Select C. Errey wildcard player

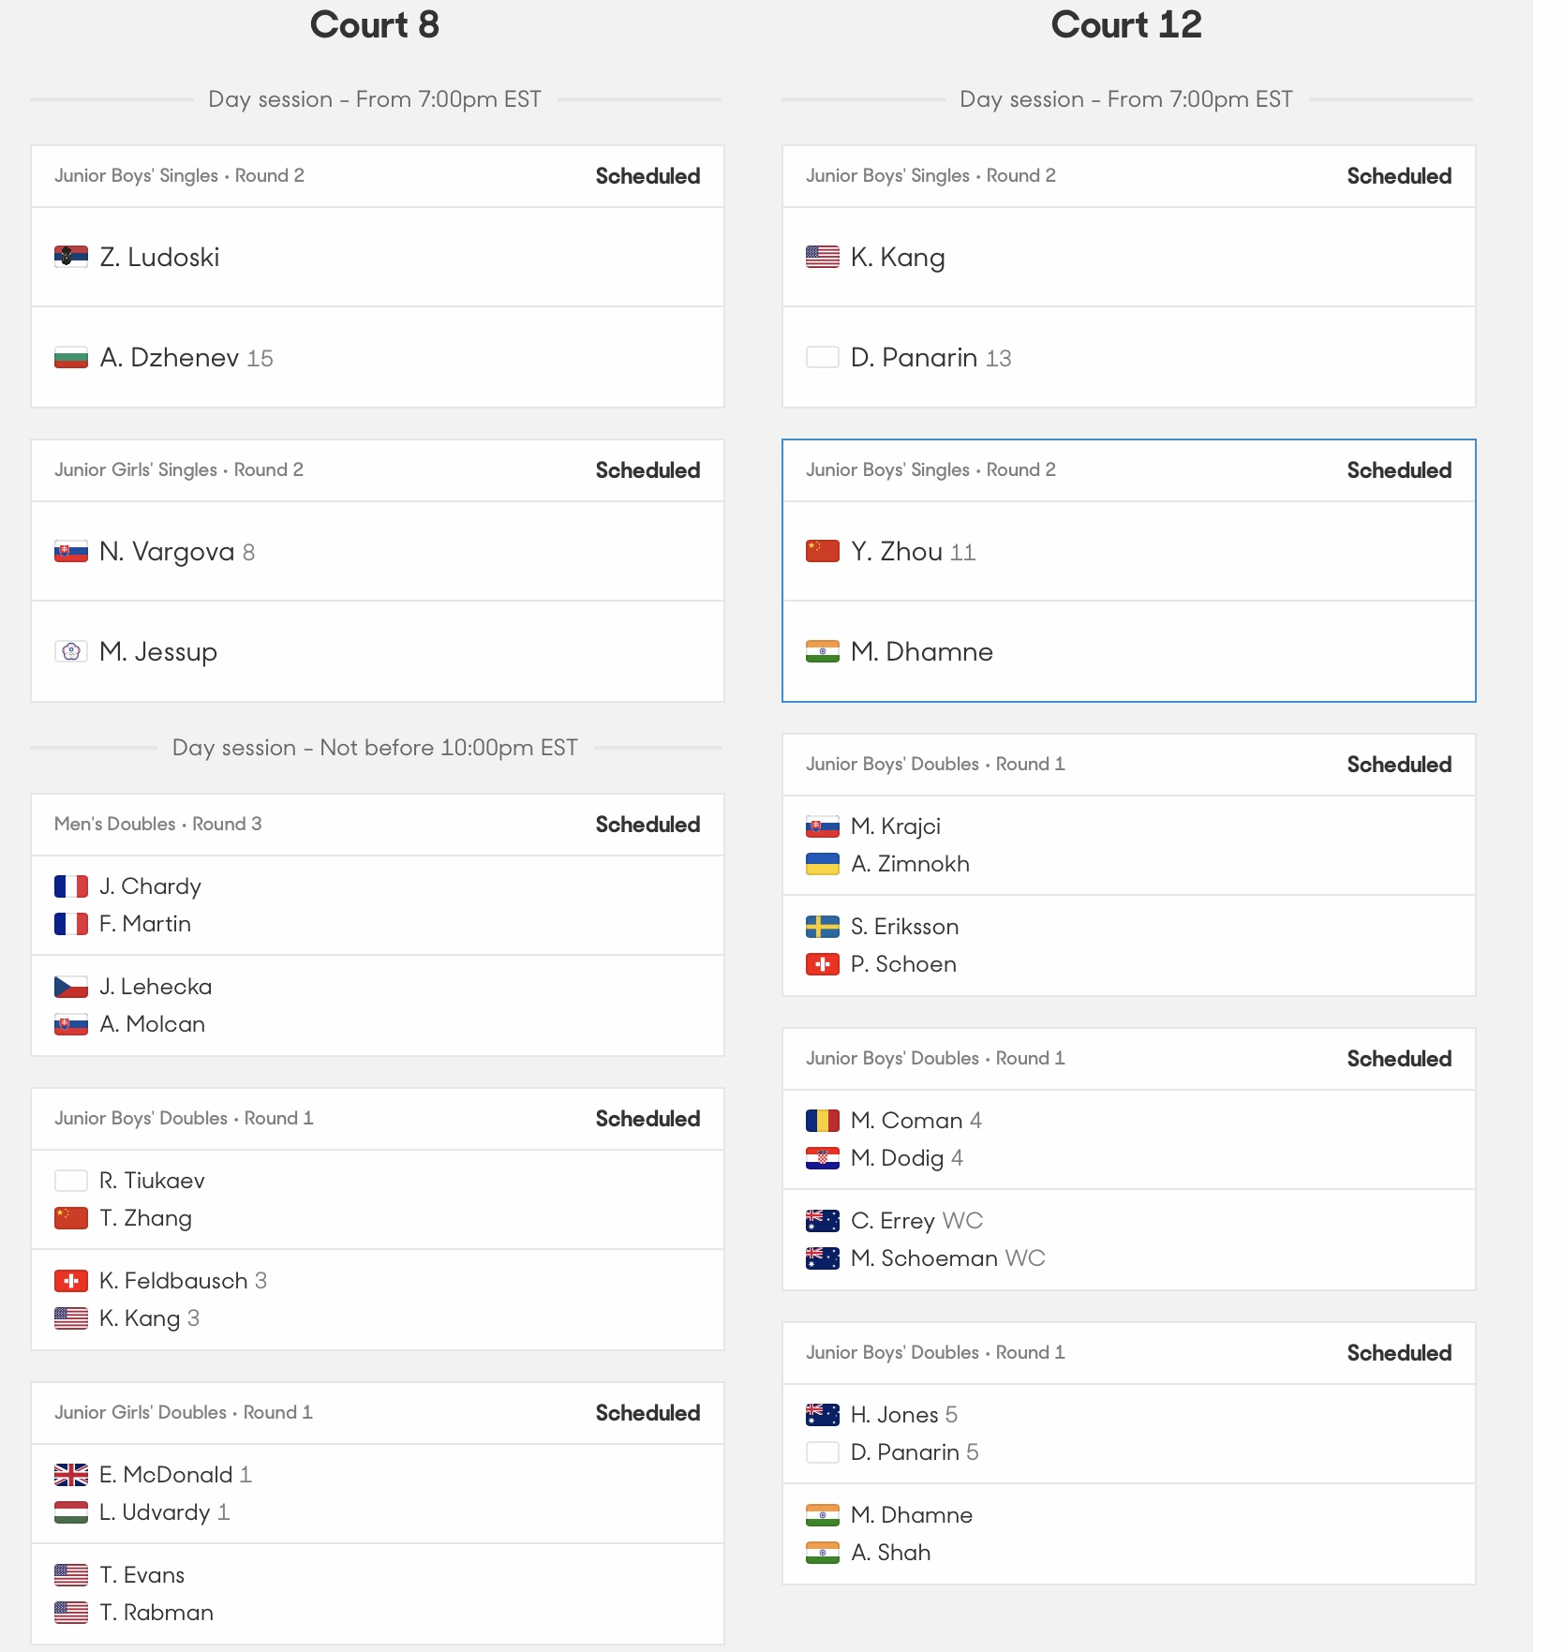point(893,1221)
